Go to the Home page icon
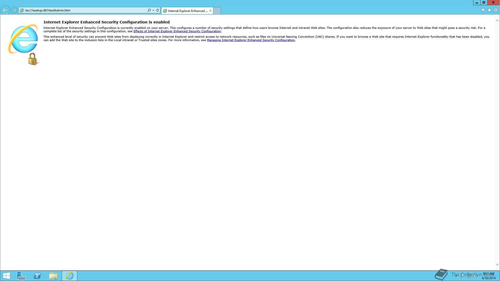 [483, 10]
